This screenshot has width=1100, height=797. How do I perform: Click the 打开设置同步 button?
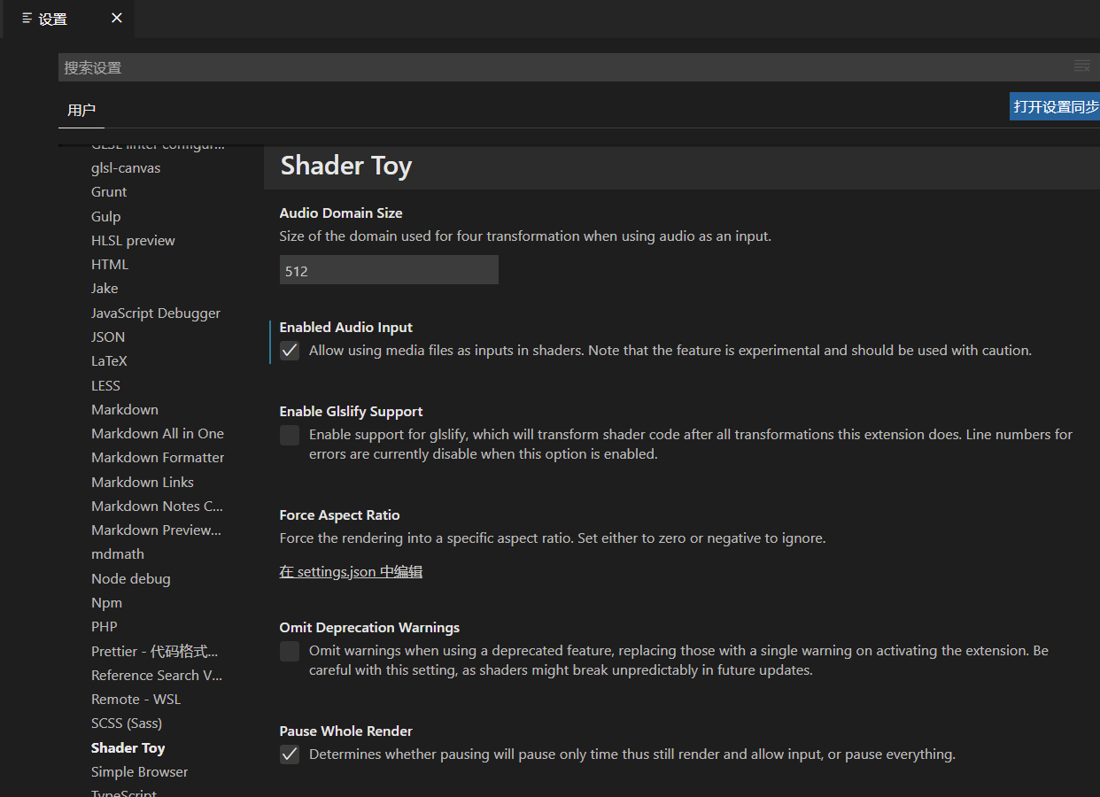tap(1056, 106)
